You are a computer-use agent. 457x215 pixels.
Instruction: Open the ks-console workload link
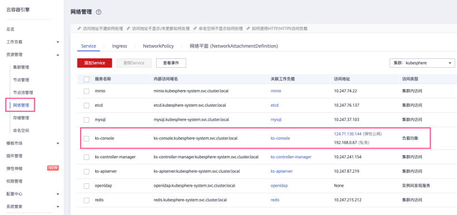[x=280, y=138]
